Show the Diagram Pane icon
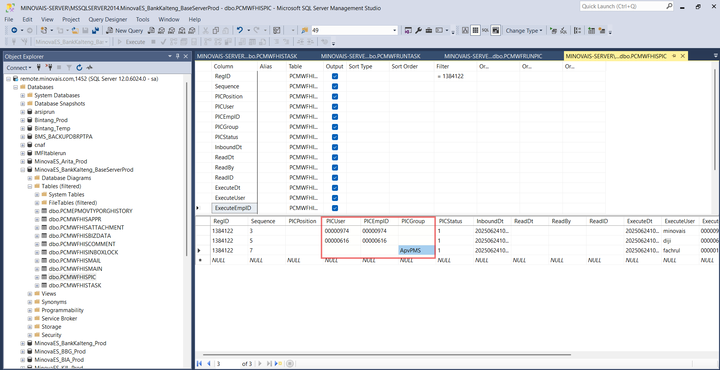This screenshot has height=370, width=720. click(x=465, y=30)
